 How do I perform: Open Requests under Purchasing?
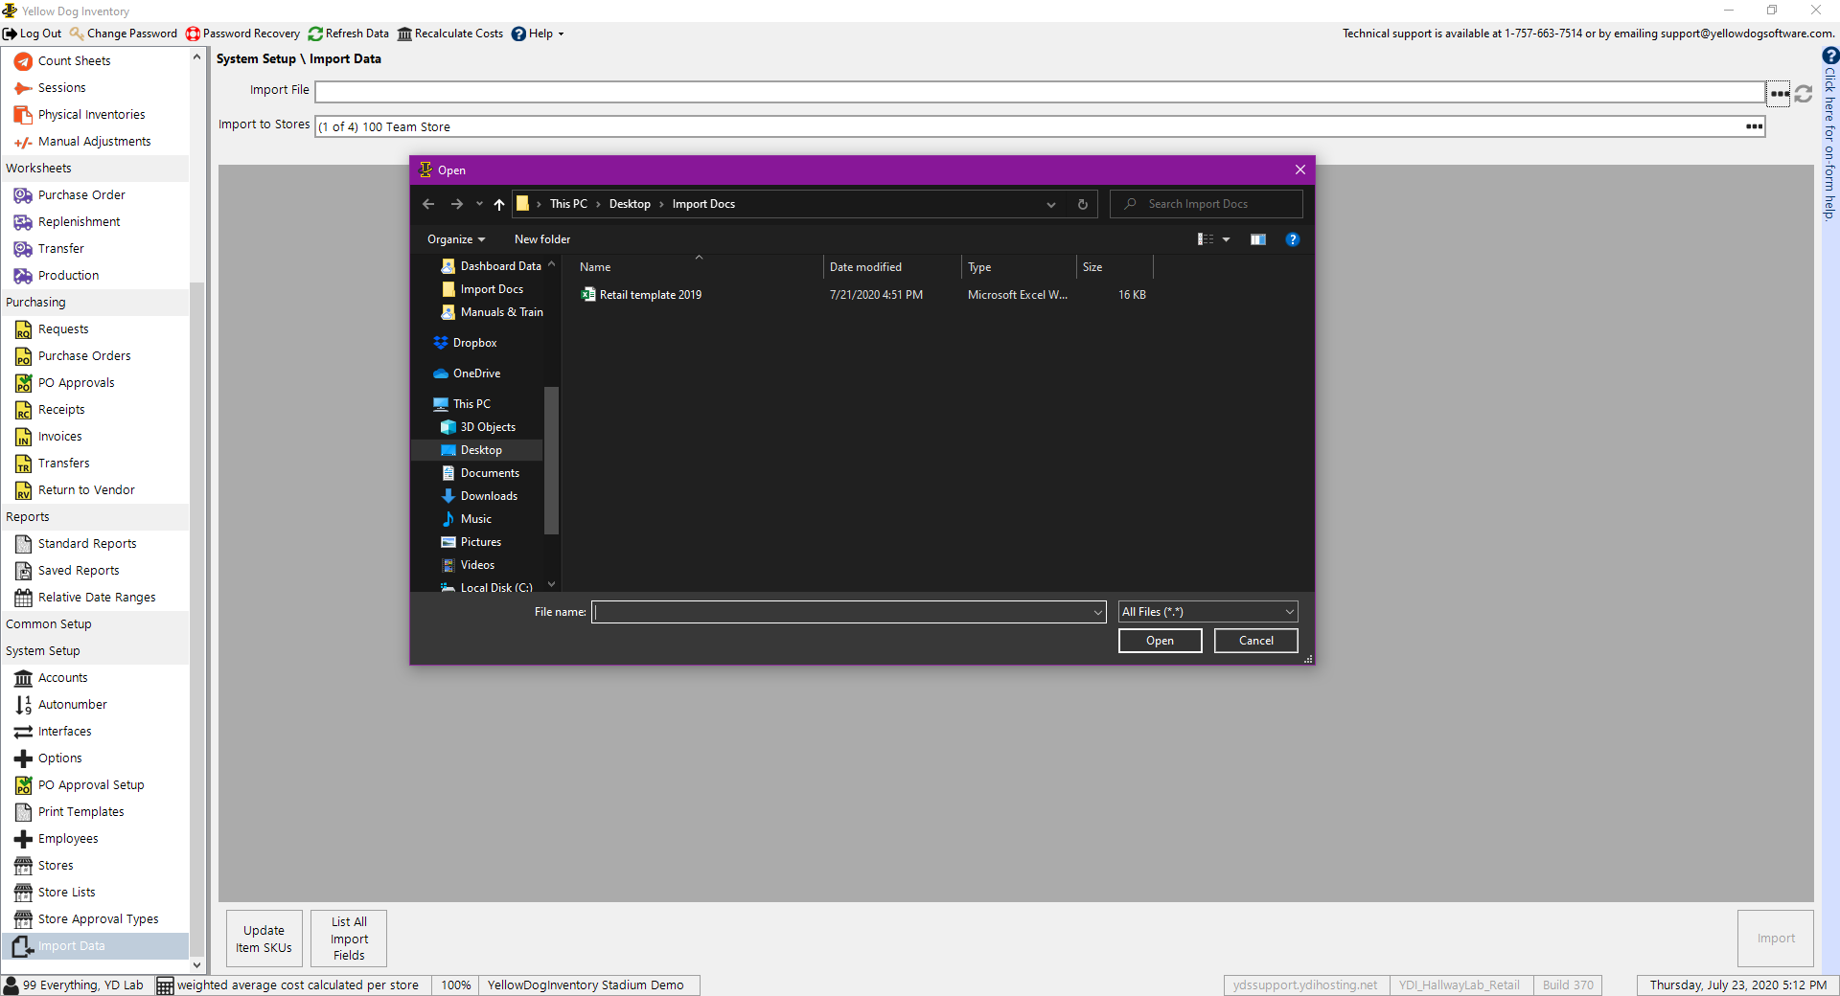(63, 328)
